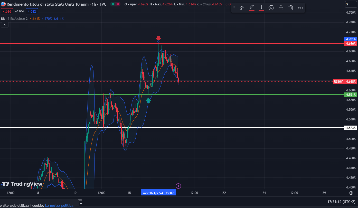Select the BB 13 EMA close 2 indicator
The width and height of the screenshot is (358, 208).
pyautogui.click(x=14, y=18)
